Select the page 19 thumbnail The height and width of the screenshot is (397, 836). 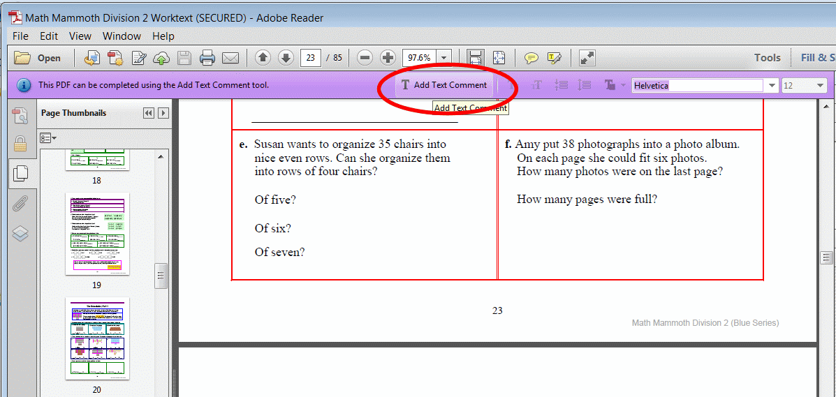[x=96, y=234]
